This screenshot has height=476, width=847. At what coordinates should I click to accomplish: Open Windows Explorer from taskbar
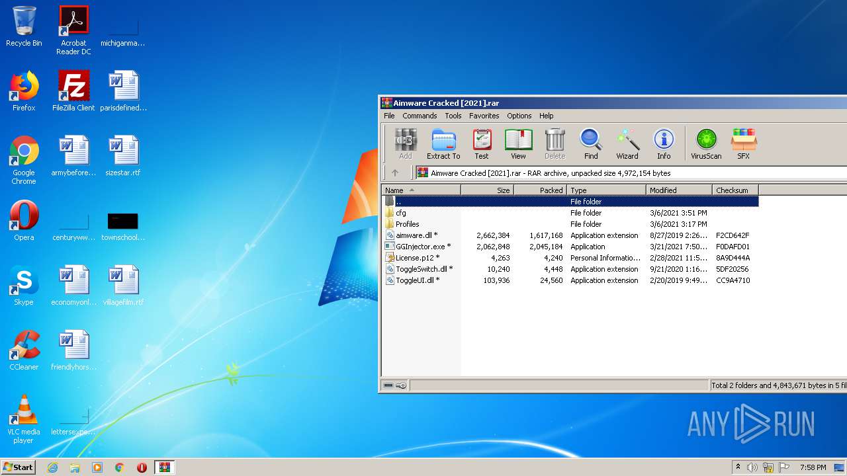(75, 467)
